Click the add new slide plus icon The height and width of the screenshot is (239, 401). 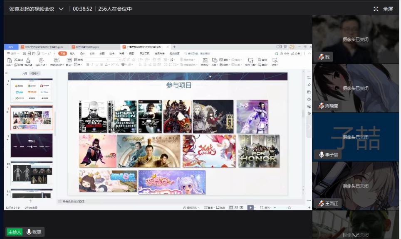tap(30, 201)
